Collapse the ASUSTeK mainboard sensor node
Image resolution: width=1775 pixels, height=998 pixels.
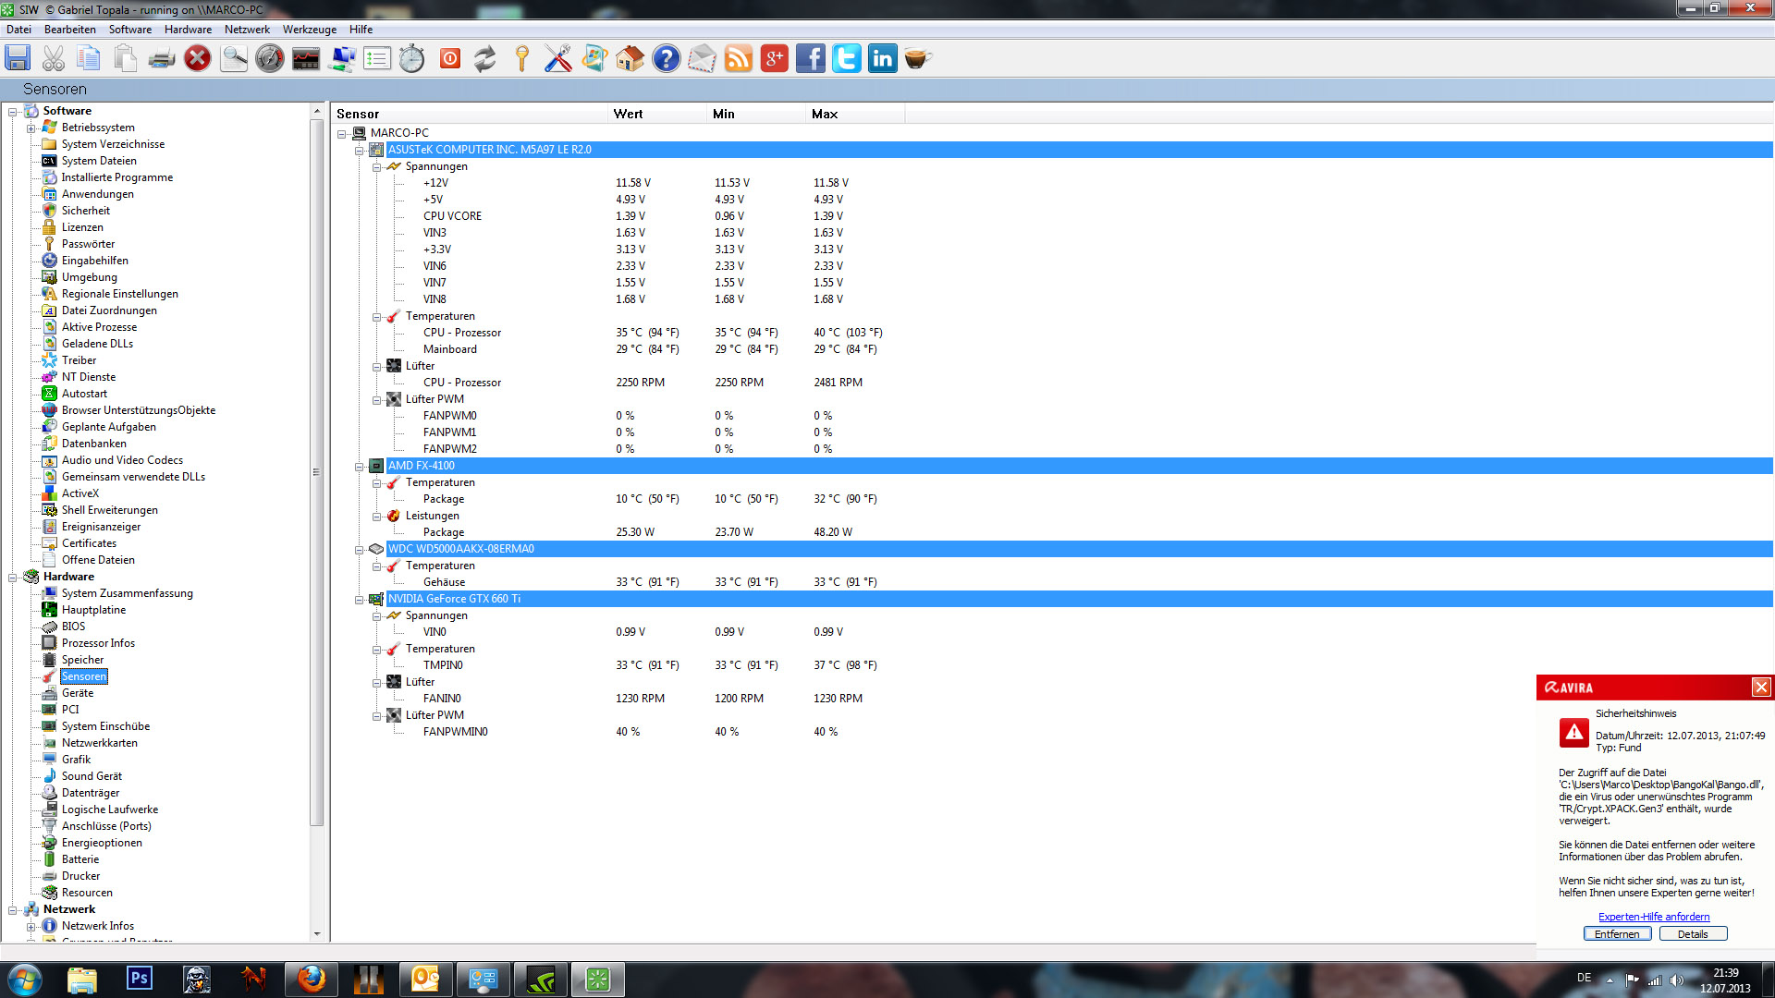click(360, 150)
